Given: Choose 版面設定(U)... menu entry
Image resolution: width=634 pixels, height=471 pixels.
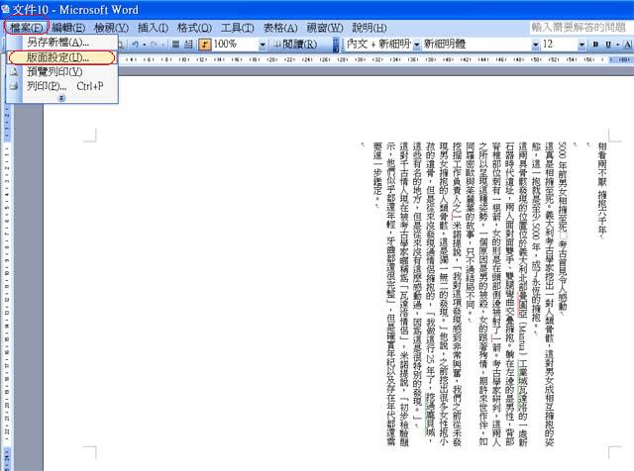Looking at the screenshot, I should [61, 57].
